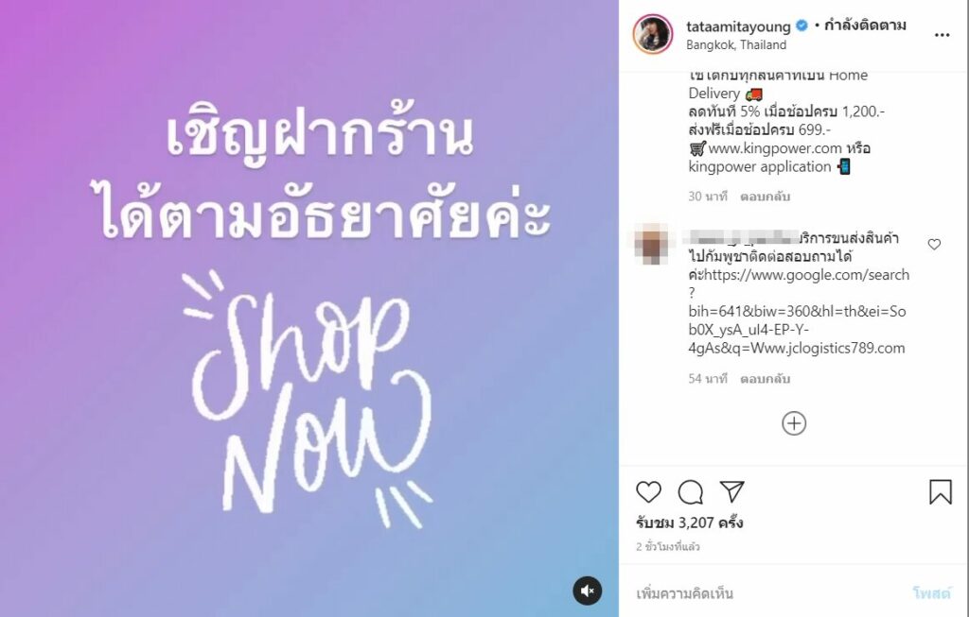The width and height of the screenshot is (969, 617).
Task: Like the jclogistics comment with the small heart
Action: (x=934, y=245)
